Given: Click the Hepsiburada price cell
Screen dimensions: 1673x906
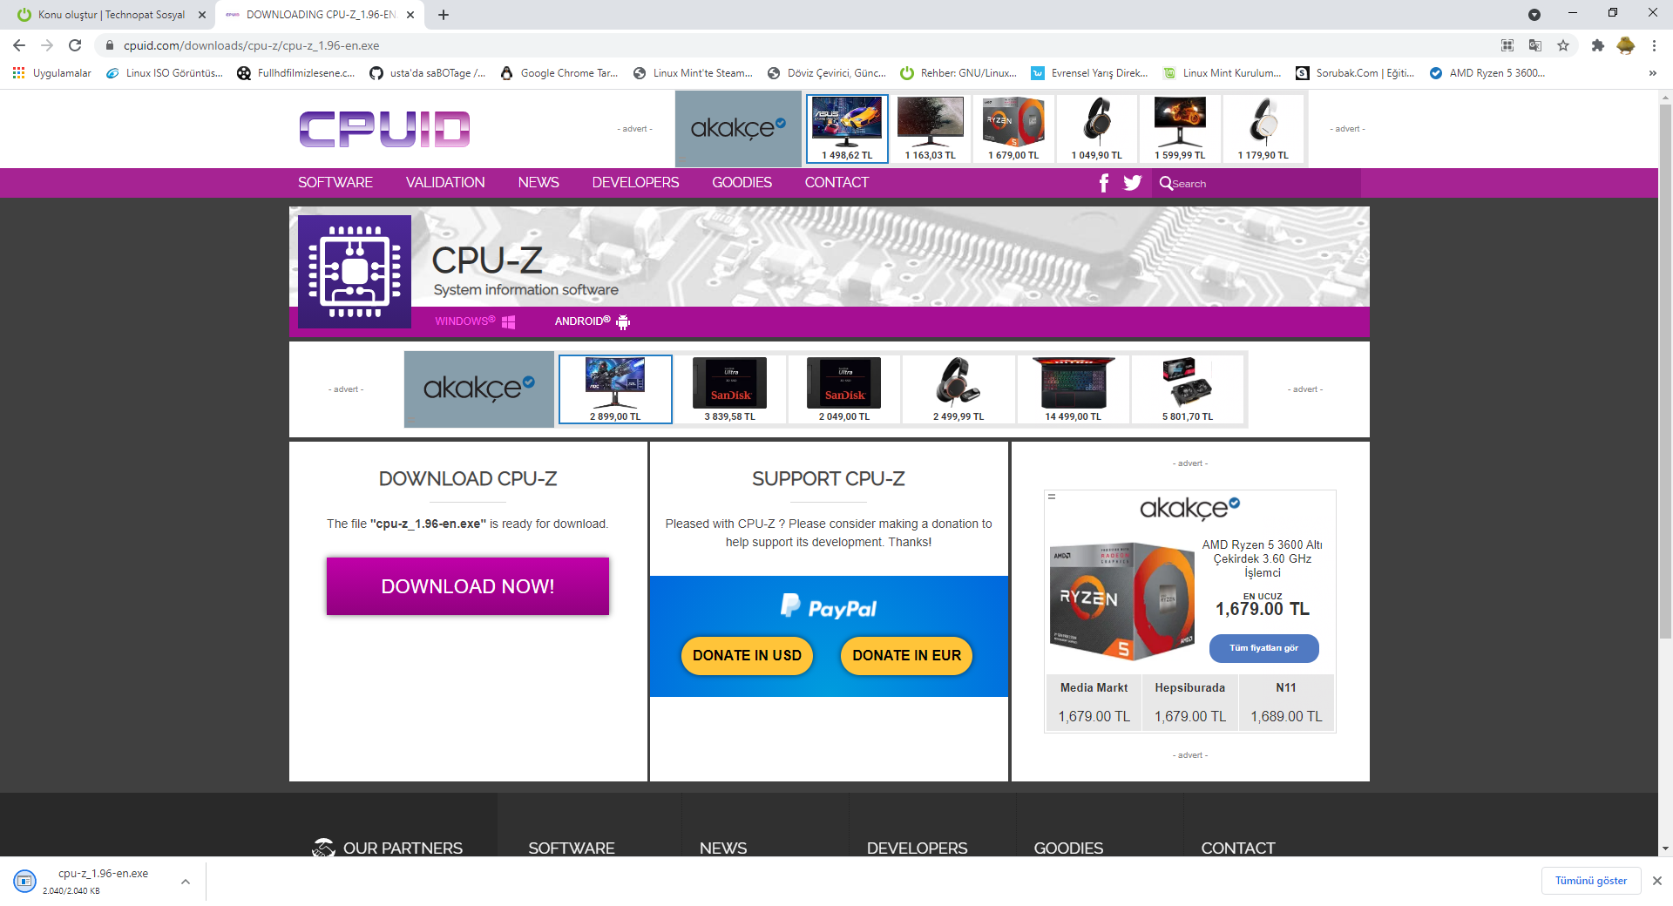Looking at the screenshot, I should 1190,704.
